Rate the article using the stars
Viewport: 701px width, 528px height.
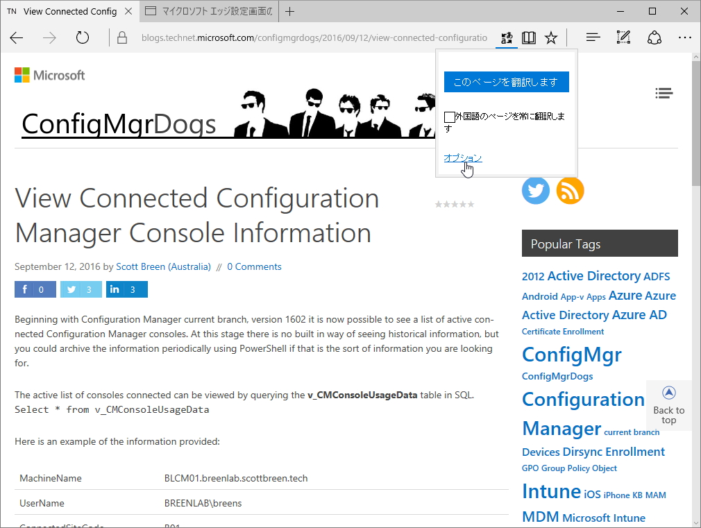point(455,203)
